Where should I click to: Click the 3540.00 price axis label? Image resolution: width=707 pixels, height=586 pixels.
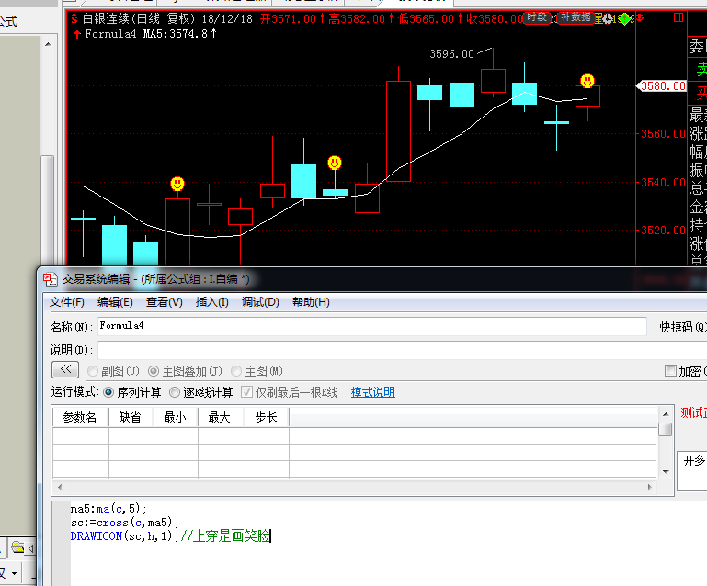663,183
